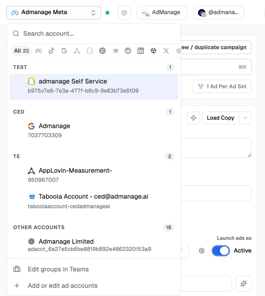The width and height of the screenshot is (265, 296).
Task: Filter accounts by Snapchat icon
Action: [x=90, y=51]
